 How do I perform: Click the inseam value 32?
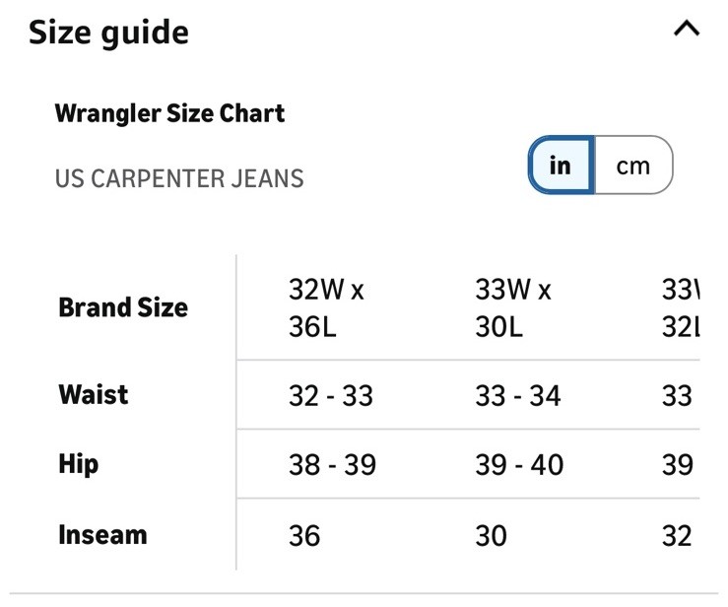[677, 536]
